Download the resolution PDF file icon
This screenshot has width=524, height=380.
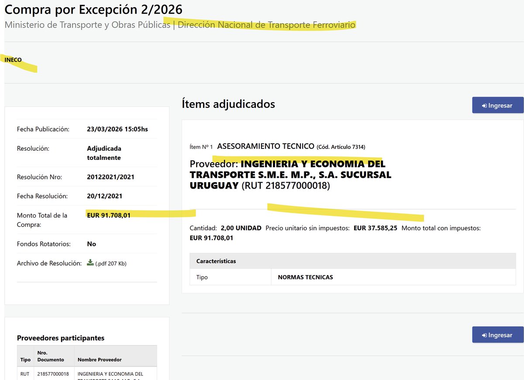(90, 263)
